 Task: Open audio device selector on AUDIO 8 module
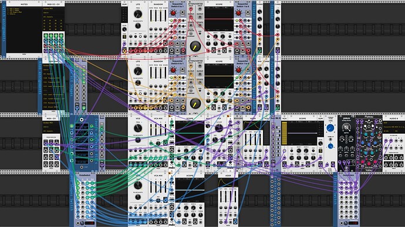coord(394,127)
